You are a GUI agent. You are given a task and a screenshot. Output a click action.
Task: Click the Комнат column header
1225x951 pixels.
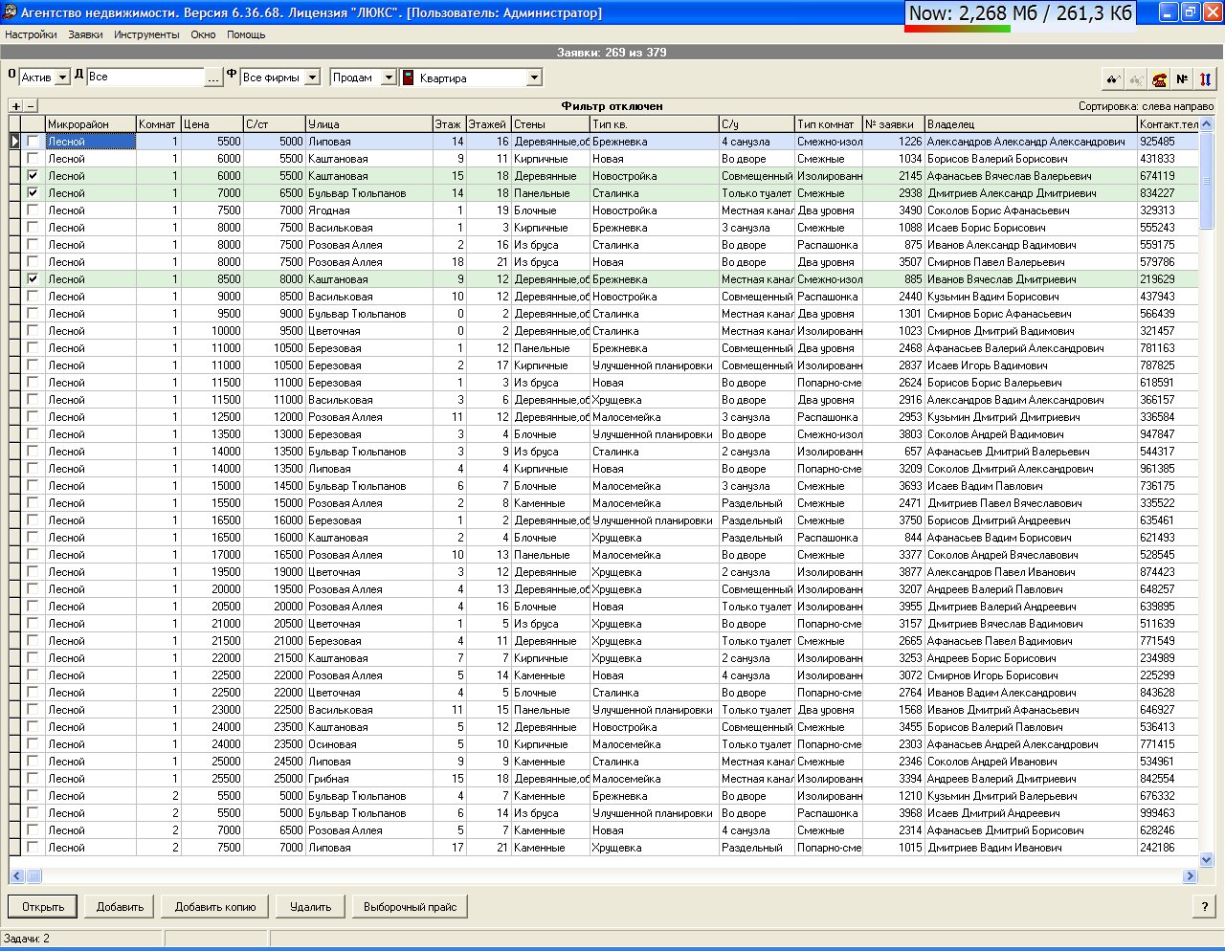tap(158, 124)
